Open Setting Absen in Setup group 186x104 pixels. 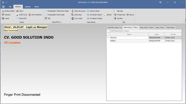tap(8, 11)
